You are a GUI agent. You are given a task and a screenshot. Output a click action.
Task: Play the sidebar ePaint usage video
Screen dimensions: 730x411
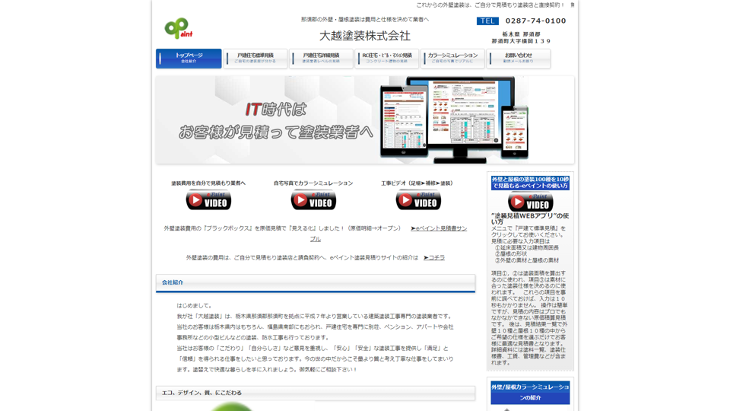[x=530, y=202]
